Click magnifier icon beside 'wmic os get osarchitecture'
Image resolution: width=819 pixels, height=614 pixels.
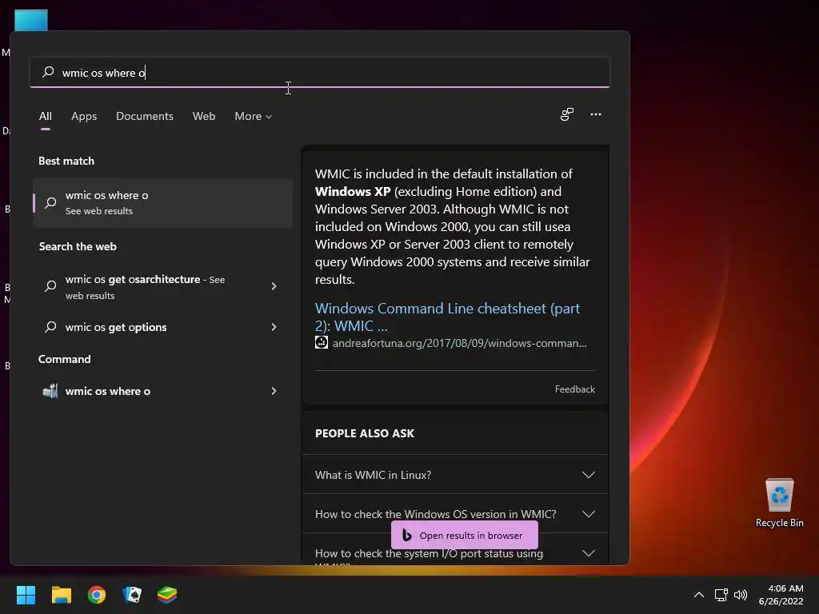50,286
